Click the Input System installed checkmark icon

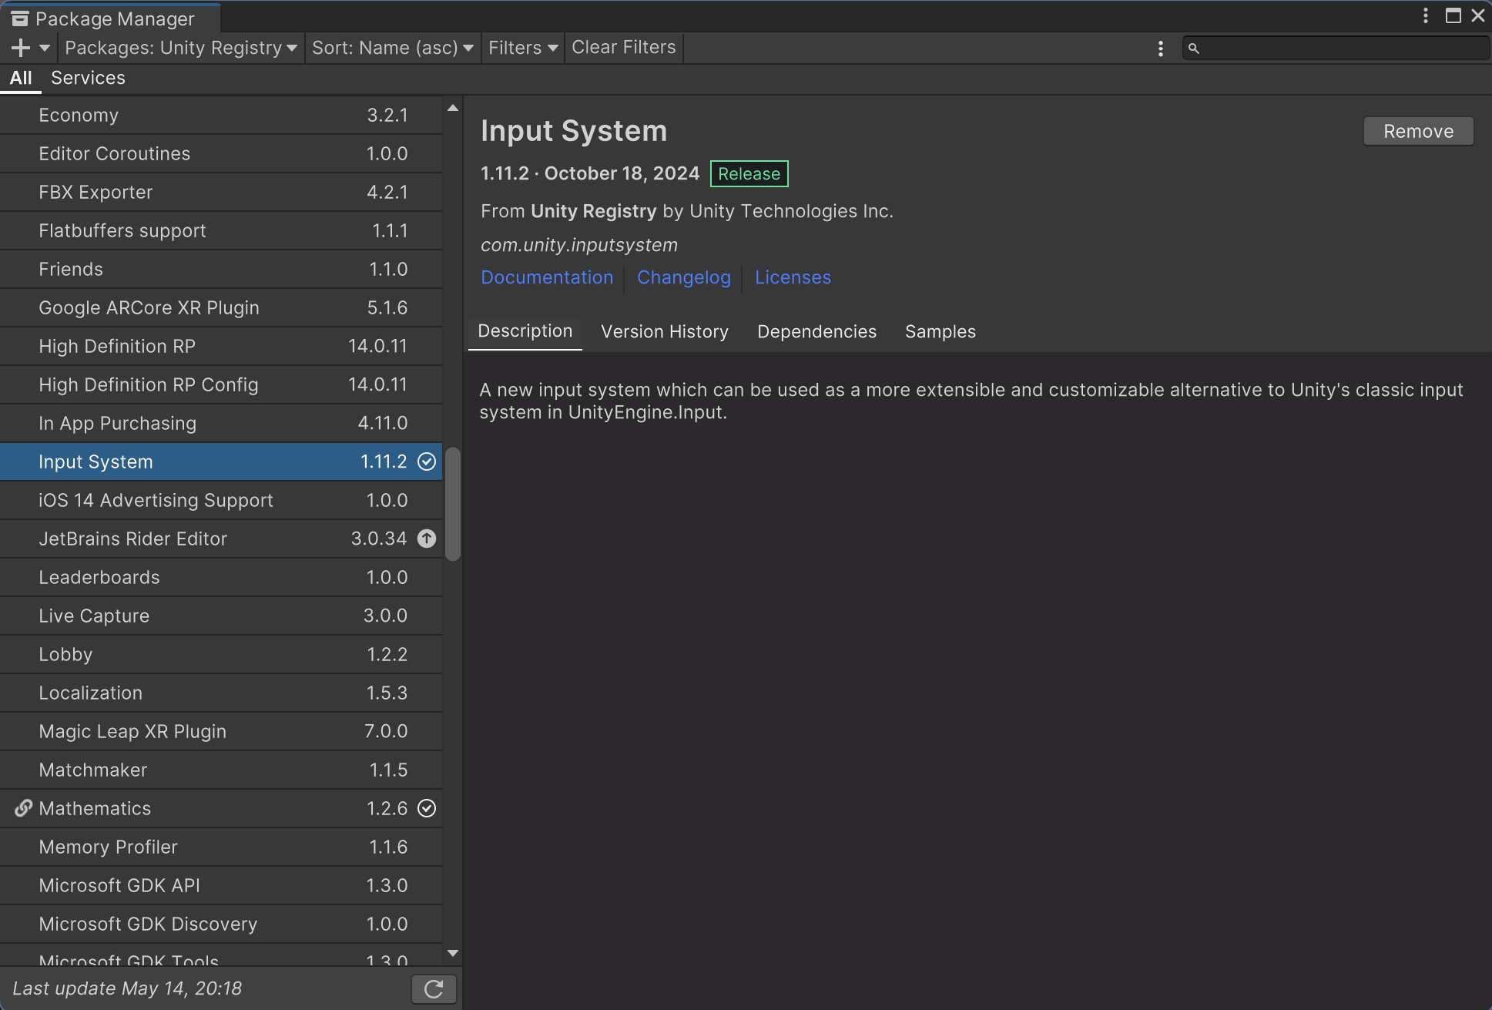426,461
